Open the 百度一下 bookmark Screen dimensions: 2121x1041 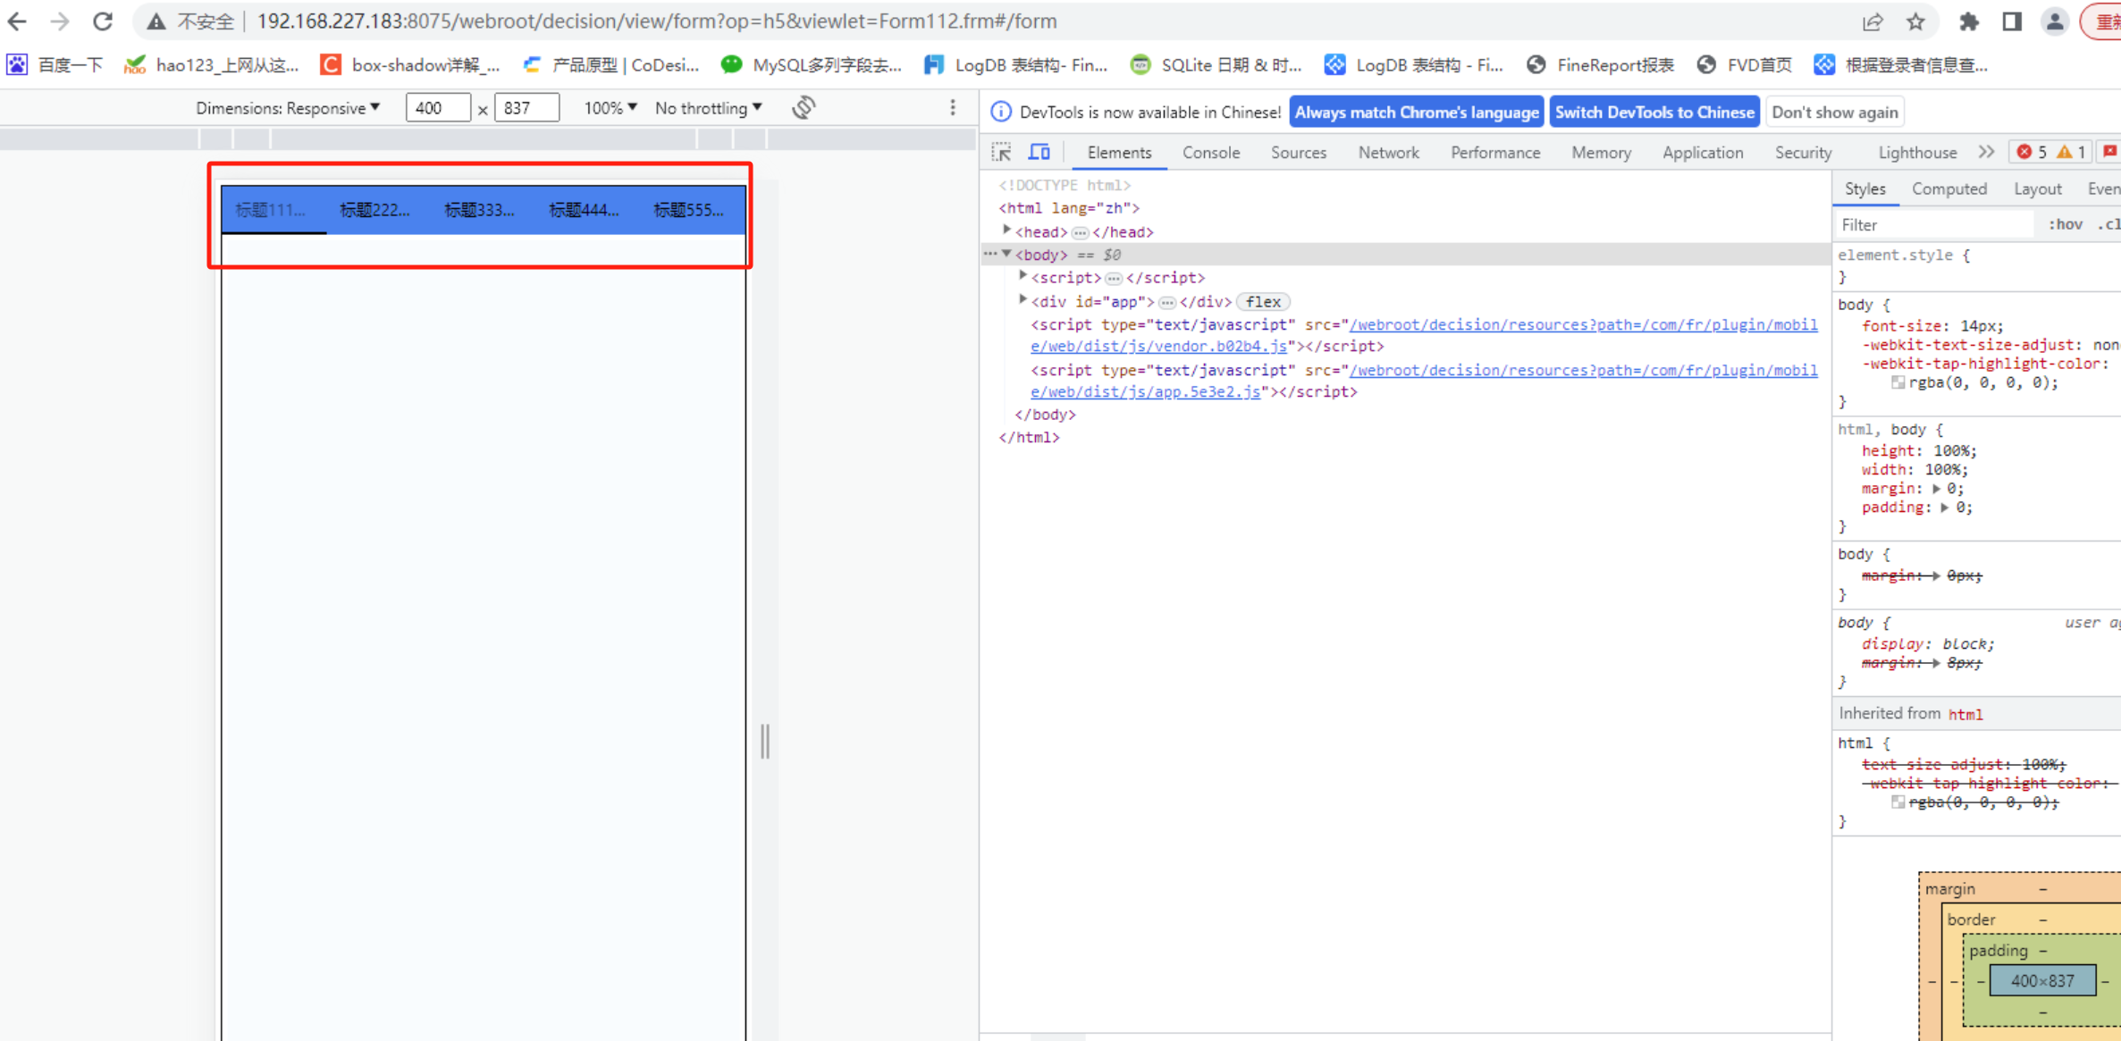tap(55, 65)
